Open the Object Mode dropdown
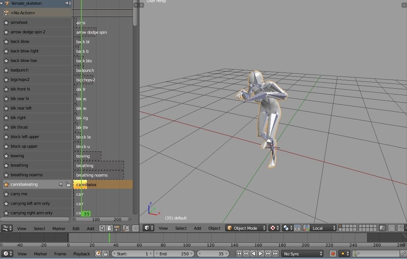This screenshot has height=259, width=407. click(246, 228)
